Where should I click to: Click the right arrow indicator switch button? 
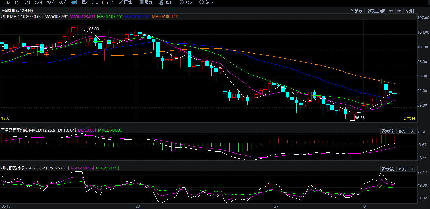[x=399, y=11]
